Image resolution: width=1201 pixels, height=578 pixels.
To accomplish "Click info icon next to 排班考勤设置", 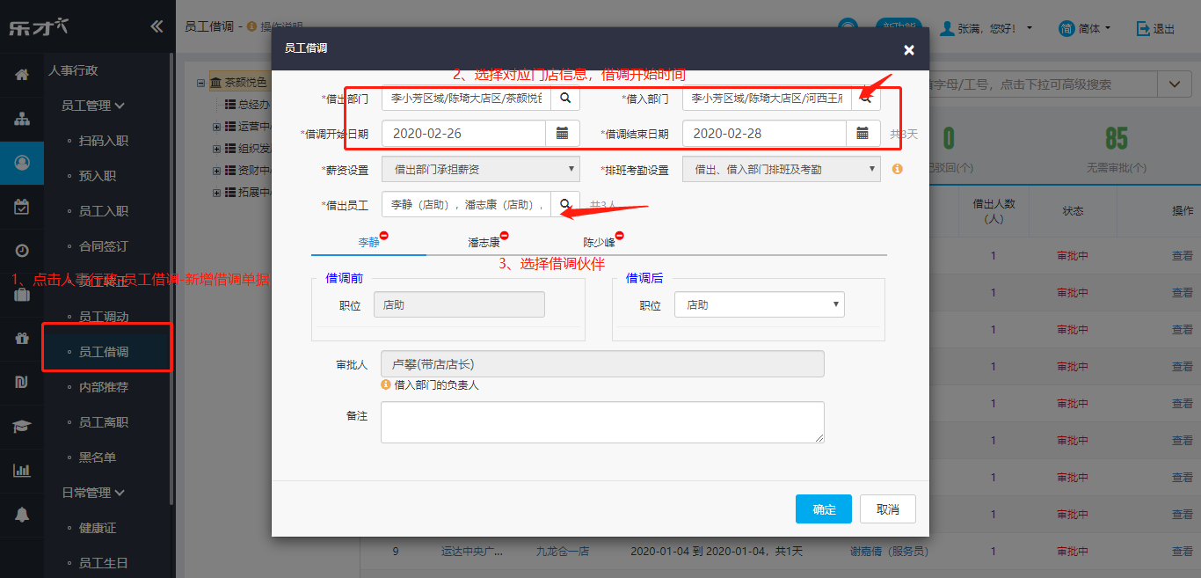I will coord(897,169).
